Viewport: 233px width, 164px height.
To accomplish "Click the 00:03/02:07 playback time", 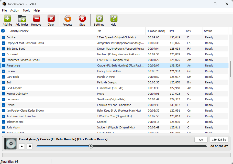I will pos(219,146).
